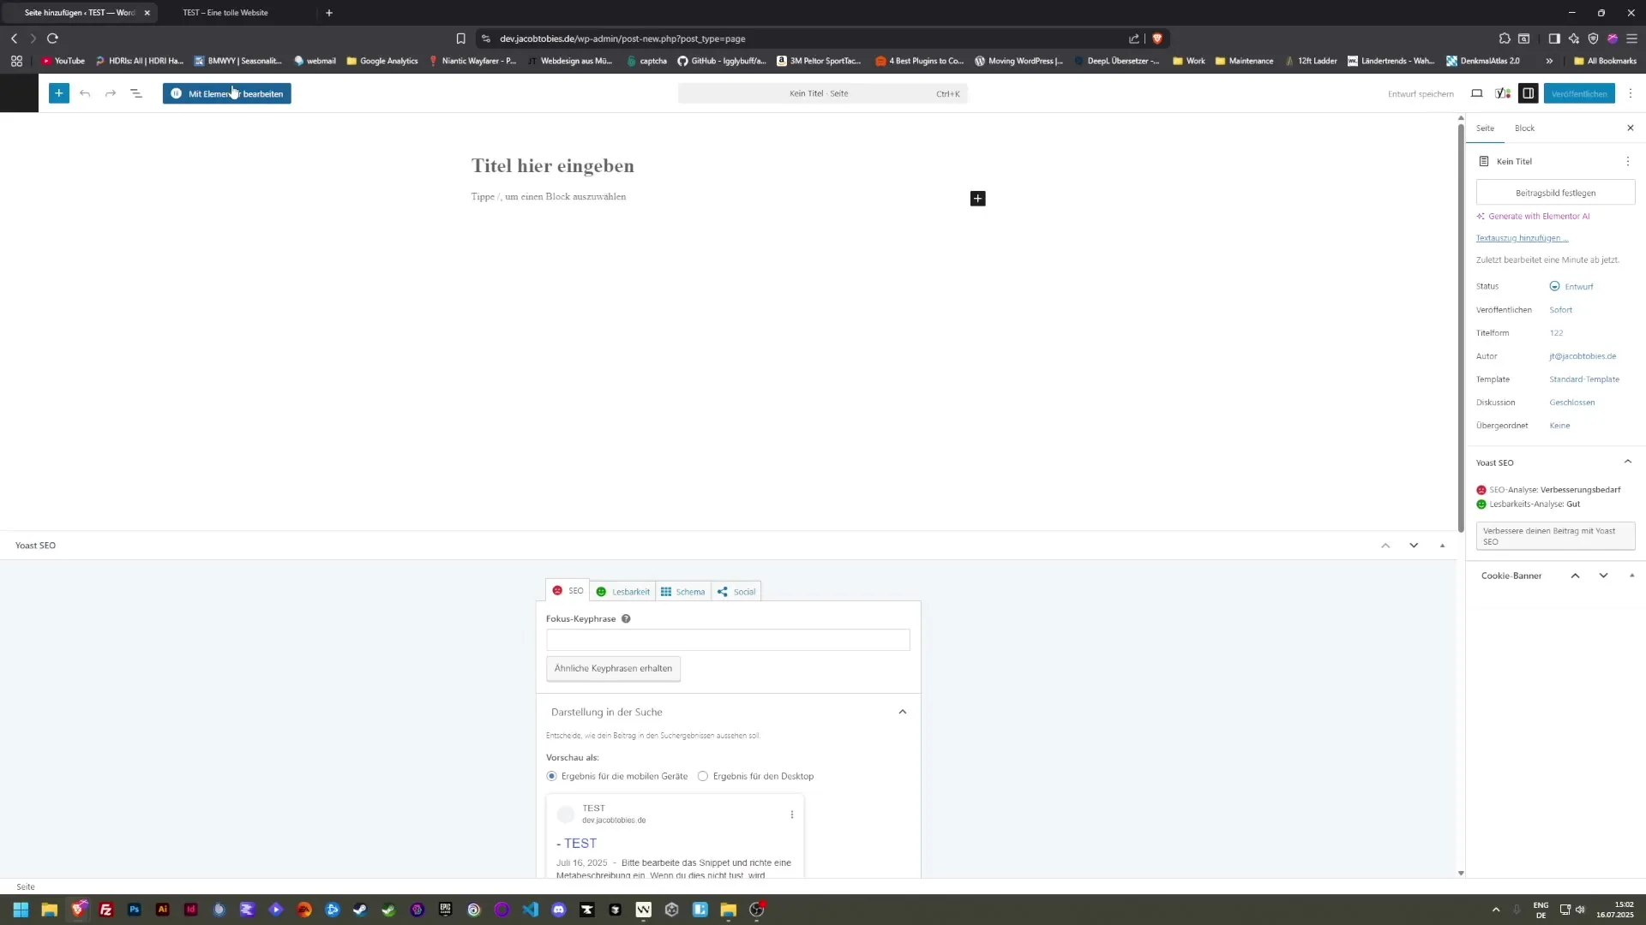Select 'Ergebnis für die mobilen Geräte' option

[x=551, y=776]
